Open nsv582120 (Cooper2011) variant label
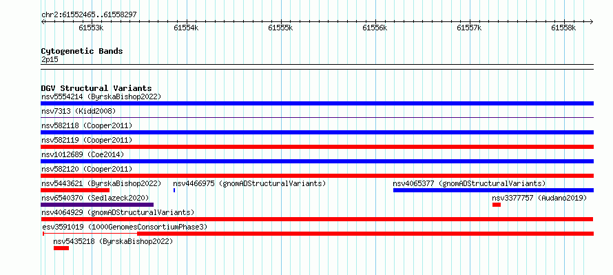Viewport: 613px width, 275px height. point(87,169)
